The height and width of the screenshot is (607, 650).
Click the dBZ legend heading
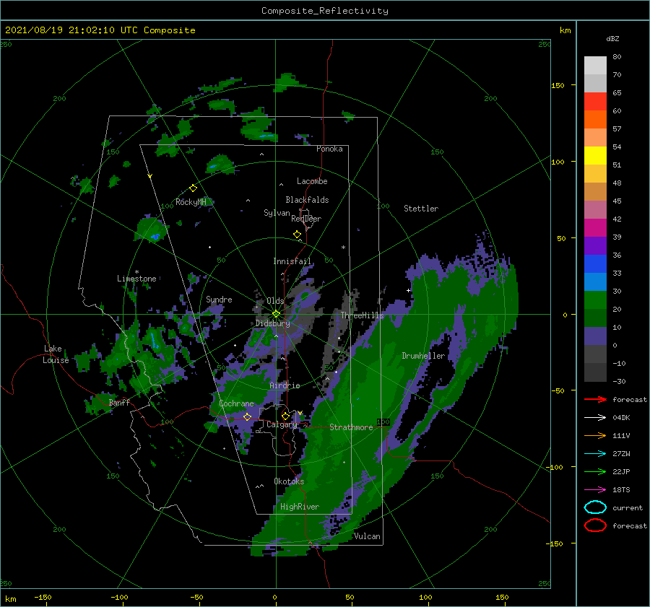pos(612,38)
